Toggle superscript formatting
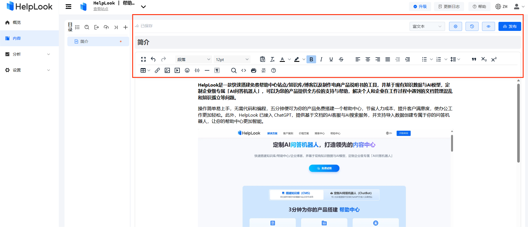The image size is (528, 227). [x=494, y=59]
